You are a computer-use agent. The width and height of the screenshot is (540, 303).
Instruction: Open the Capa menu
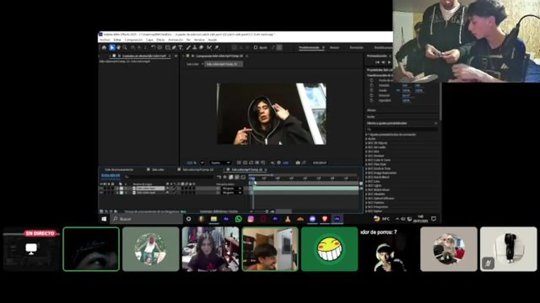coord(149,40)
